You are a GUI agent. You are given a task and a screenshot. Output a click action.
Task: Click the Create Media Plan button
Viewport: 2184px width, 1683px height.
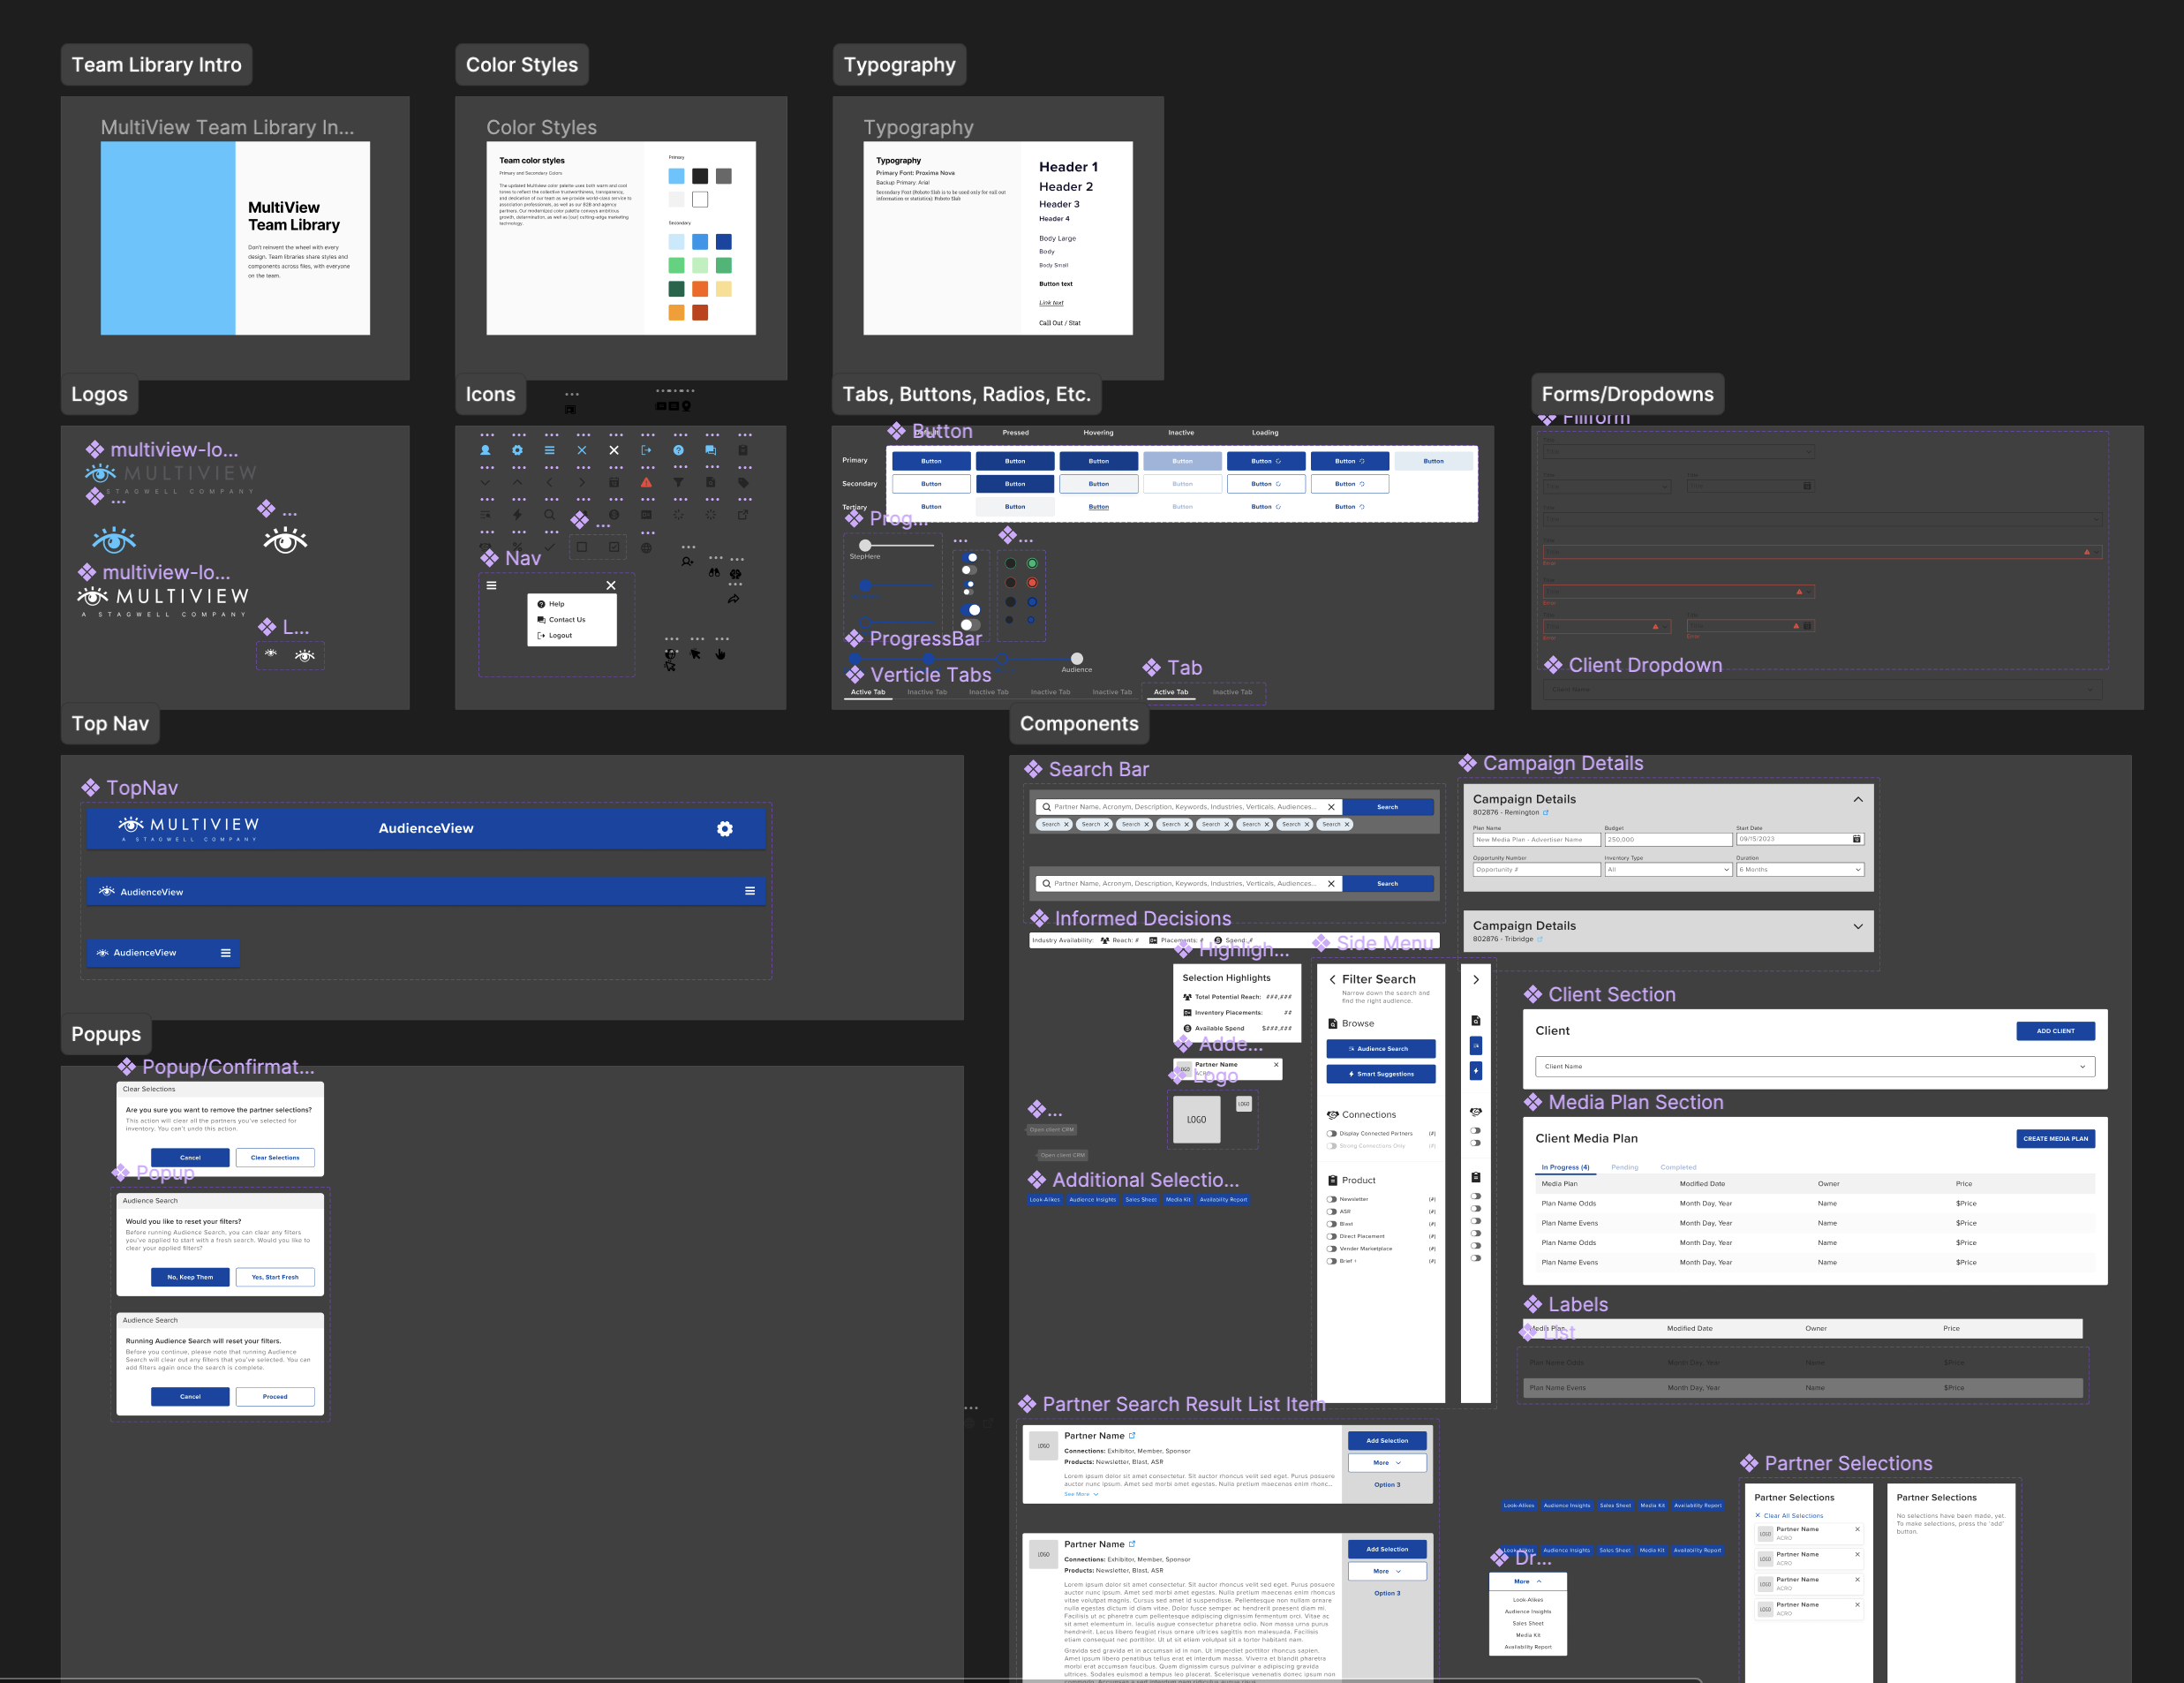click(2055, 1139)
